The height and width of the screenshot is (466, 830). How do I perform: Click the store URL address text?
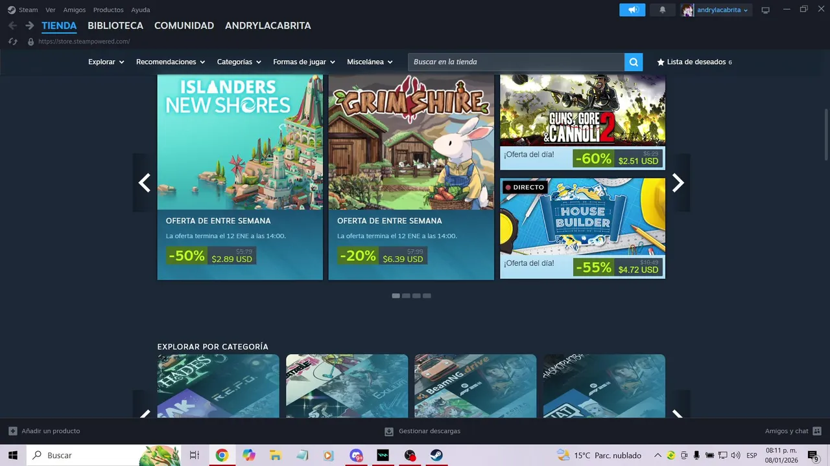[x=84, y=41]
